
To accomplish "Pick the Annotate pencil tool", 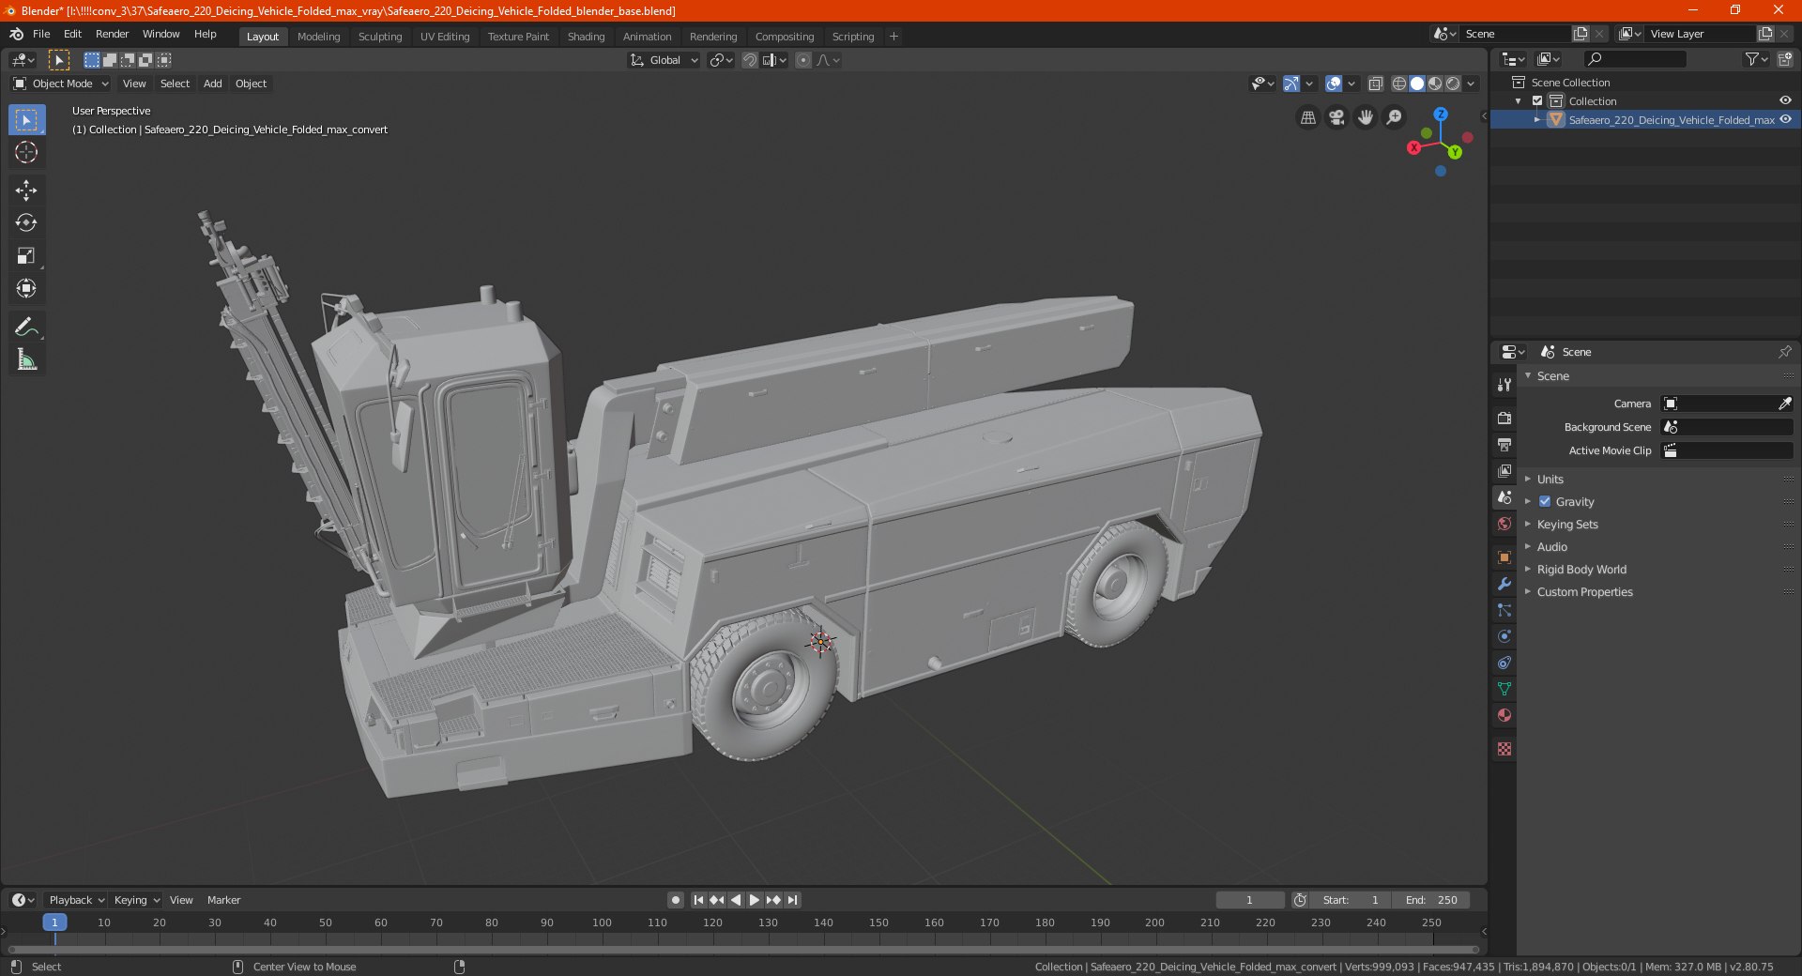I will pos(26,327).
